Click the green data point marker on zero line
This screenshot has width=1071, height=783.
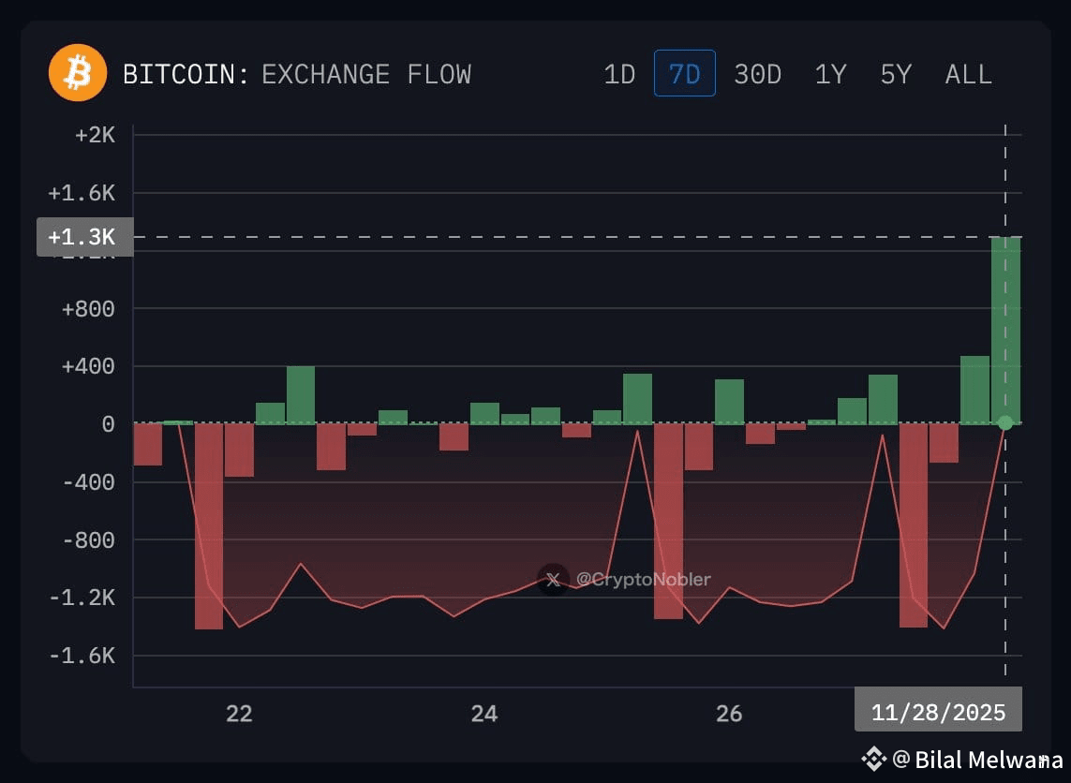point(1004,423)
